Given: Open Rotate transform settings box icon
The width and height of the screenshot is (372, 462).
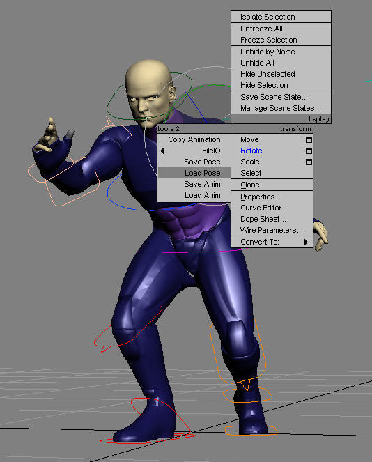Looking at the screenshot, I should (x=309, y=151).
